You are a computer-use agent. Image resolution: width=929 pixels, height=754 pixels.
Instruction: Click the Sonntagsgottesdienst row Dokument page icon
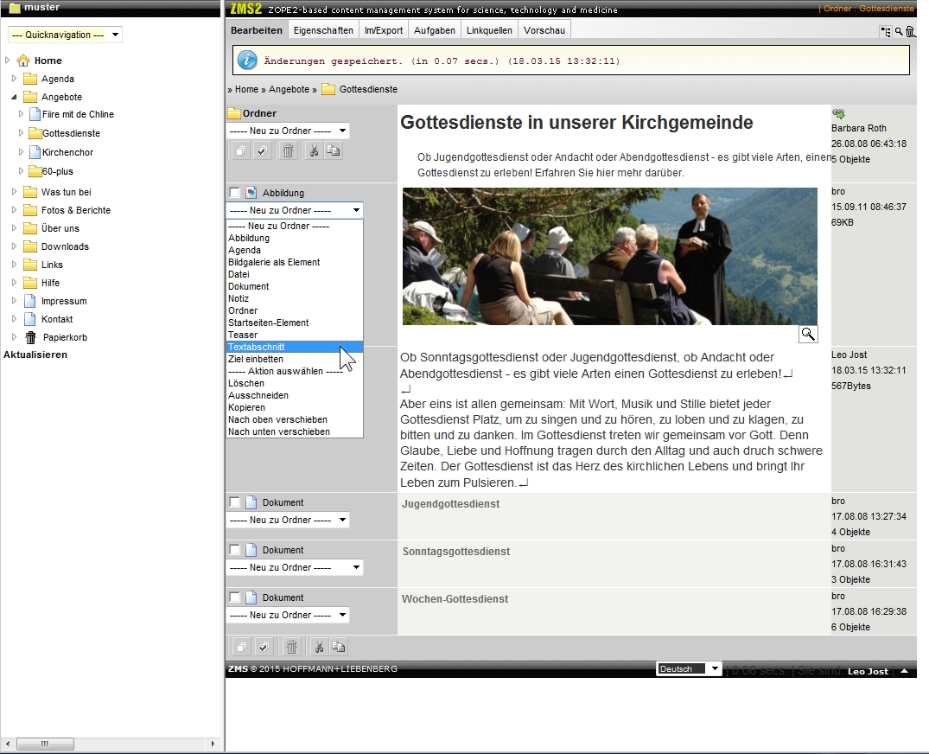click(x=251, y=549)
